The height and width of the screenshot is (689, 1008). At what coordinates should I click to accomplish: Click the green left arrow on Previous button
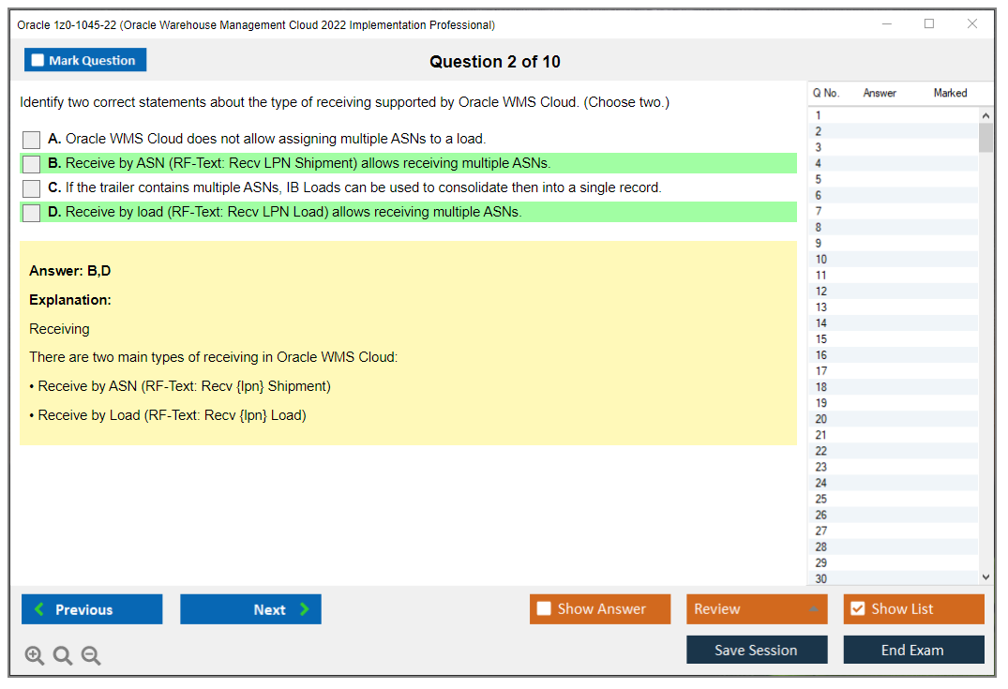[38, 609]
